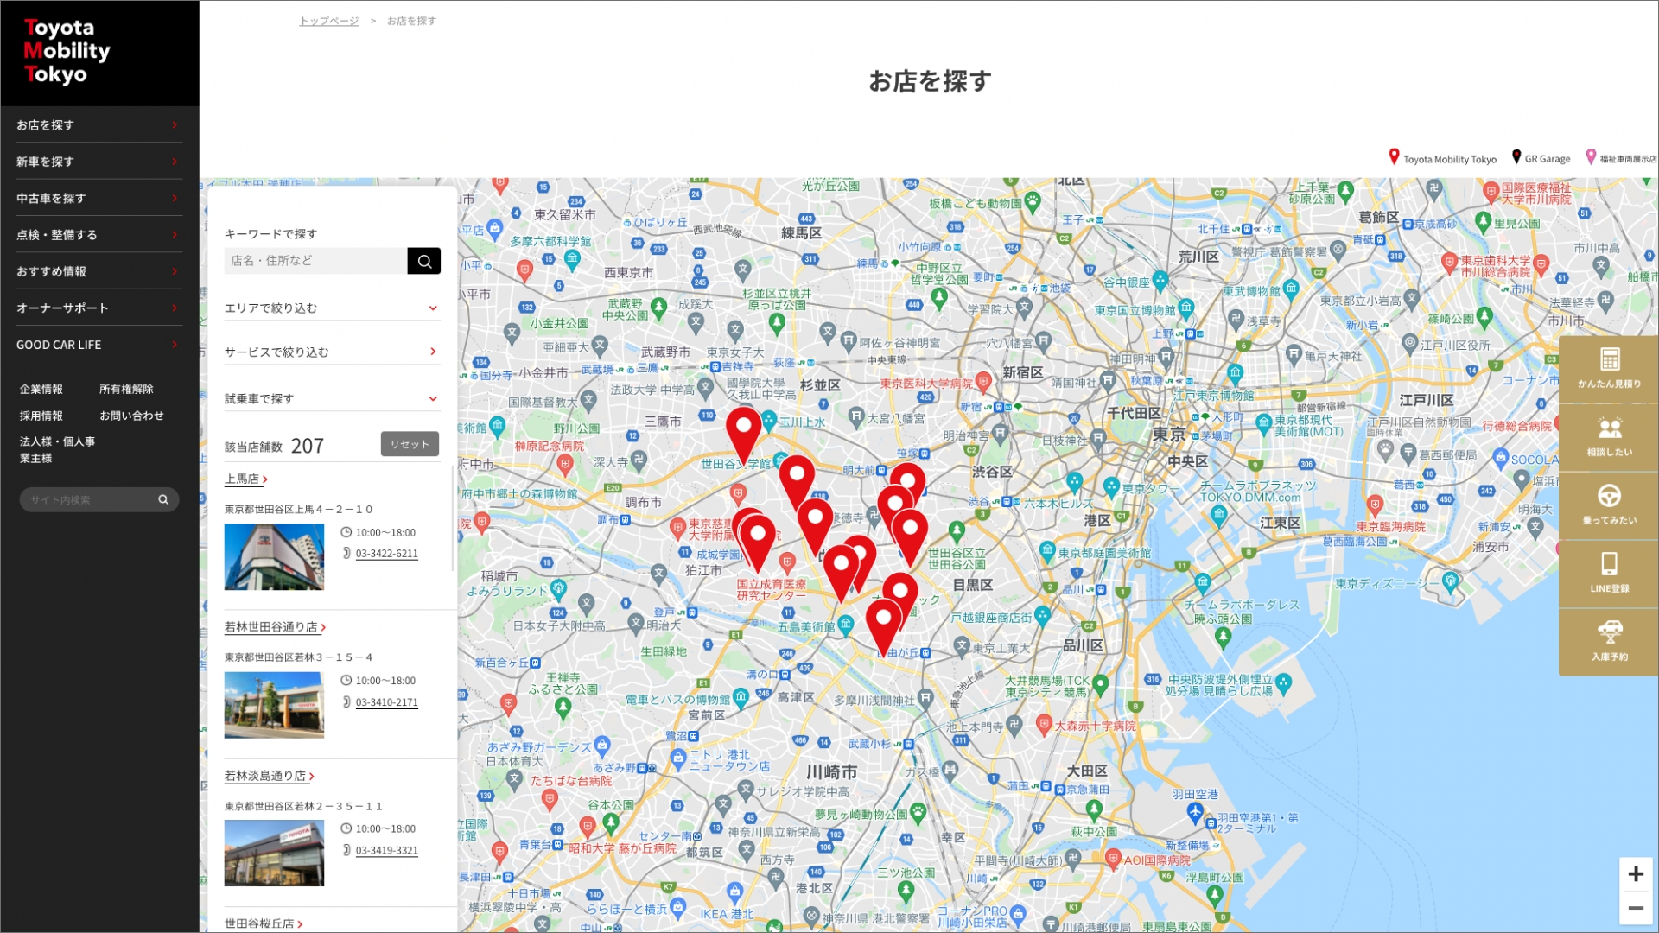Click the Toyota Mobility Tokyo legend pin
The height and width of the screenshot is (933, 1659).
pyautogui.click(x=1394, y=156)
